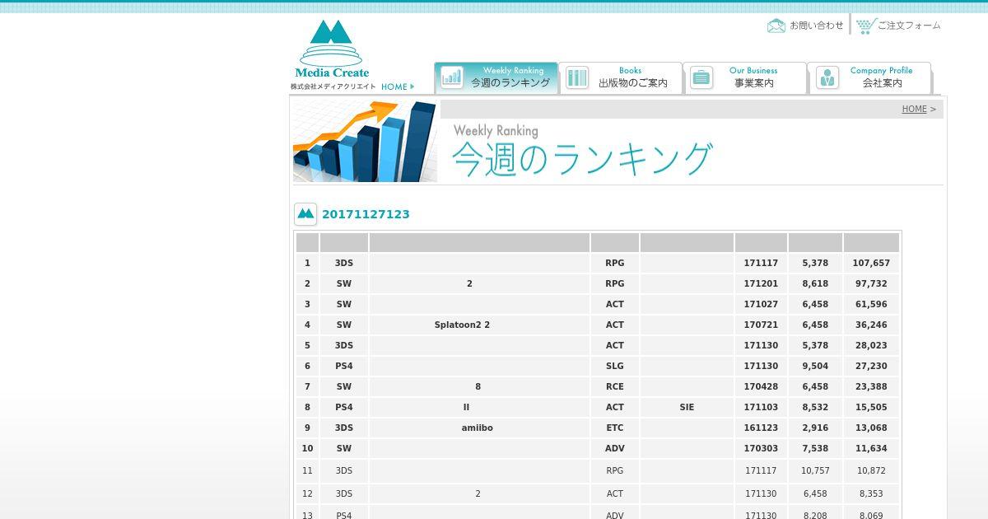Click sales value 36,246 in rank 4
Viewport: 988px width, 519px height.
coord(871,325)
